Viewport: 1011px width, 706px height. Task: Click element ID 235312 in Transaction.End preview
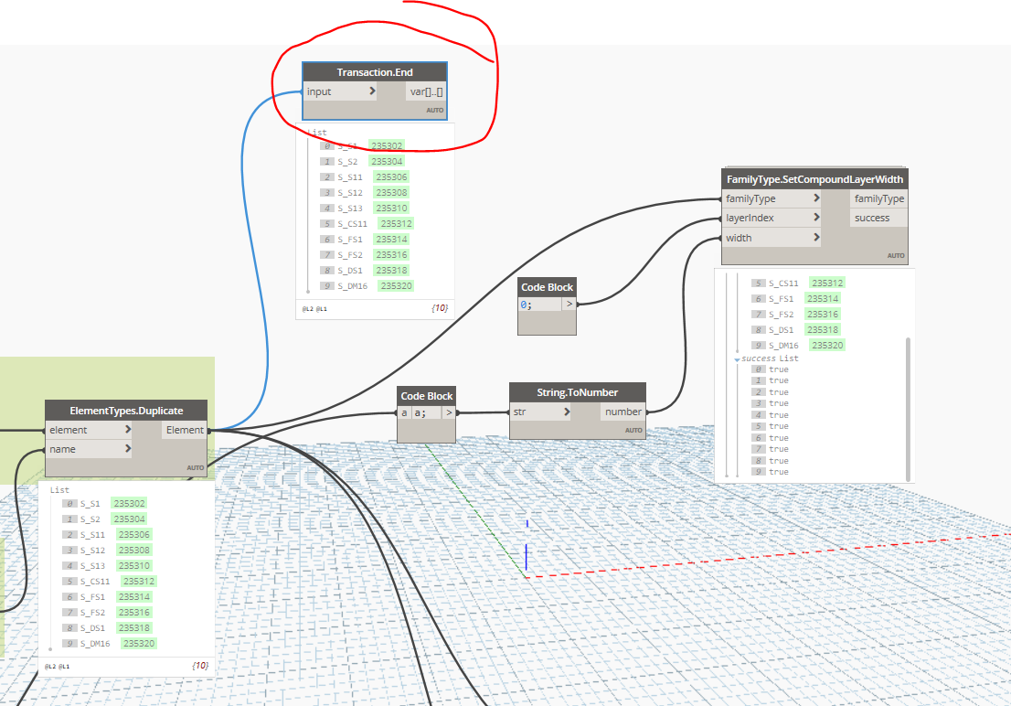[396, 223]
